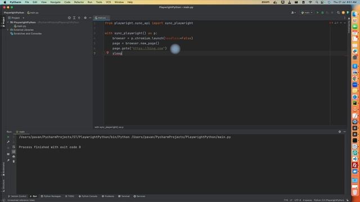Open the Services tool window
The height and width of the screenshot is (202, 360).
coord(139,196)
